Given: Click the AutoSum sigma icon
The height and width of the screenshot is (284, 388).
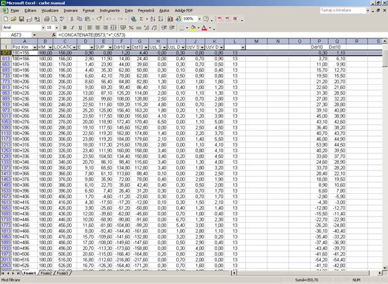Looking at the screenshot, I should [141, 19].
